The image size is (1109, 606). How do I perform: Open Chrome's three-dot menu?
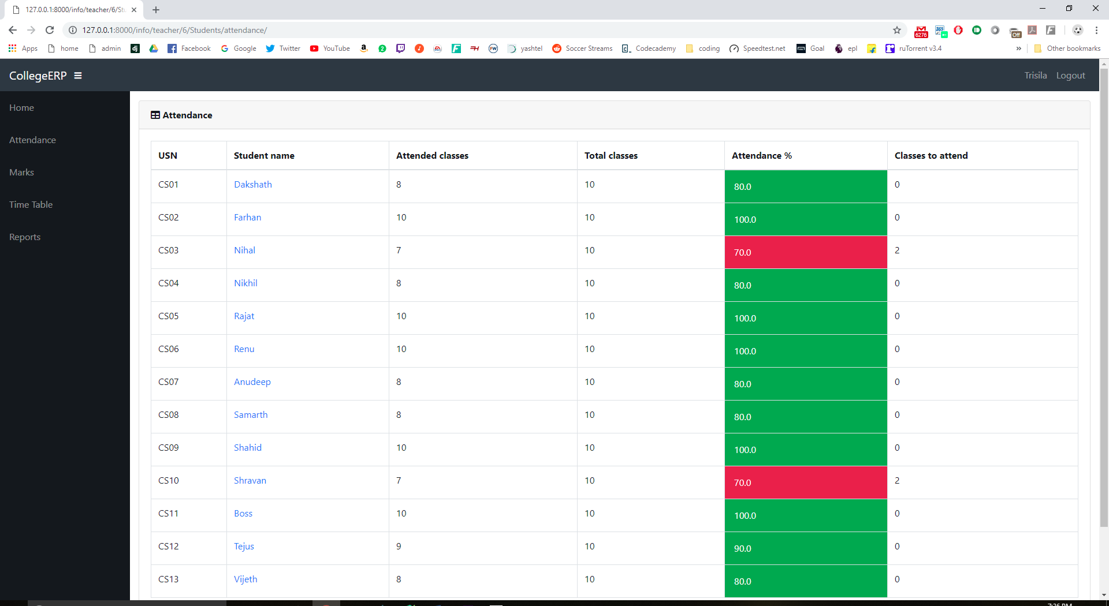pos(1096,30)
